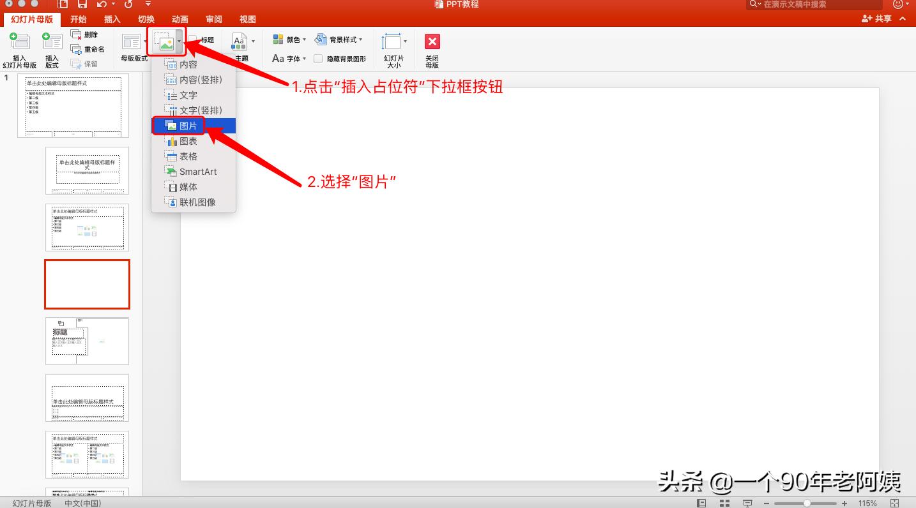The image size is (916, 508).
Task: Choose 媒体 placeholder option
Action: tap(187, 186)
